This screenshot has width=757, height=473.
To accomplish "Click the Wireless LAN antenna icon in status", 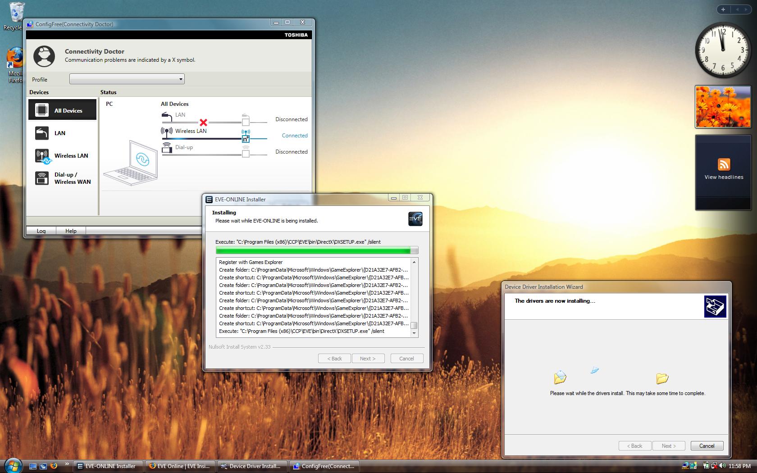I will (167, 132).
